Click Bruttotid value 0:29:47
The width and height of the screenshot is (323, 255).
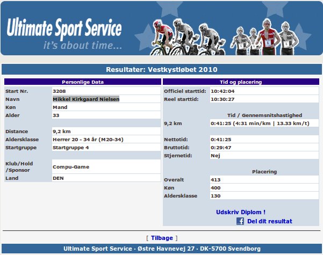[221, 148]
